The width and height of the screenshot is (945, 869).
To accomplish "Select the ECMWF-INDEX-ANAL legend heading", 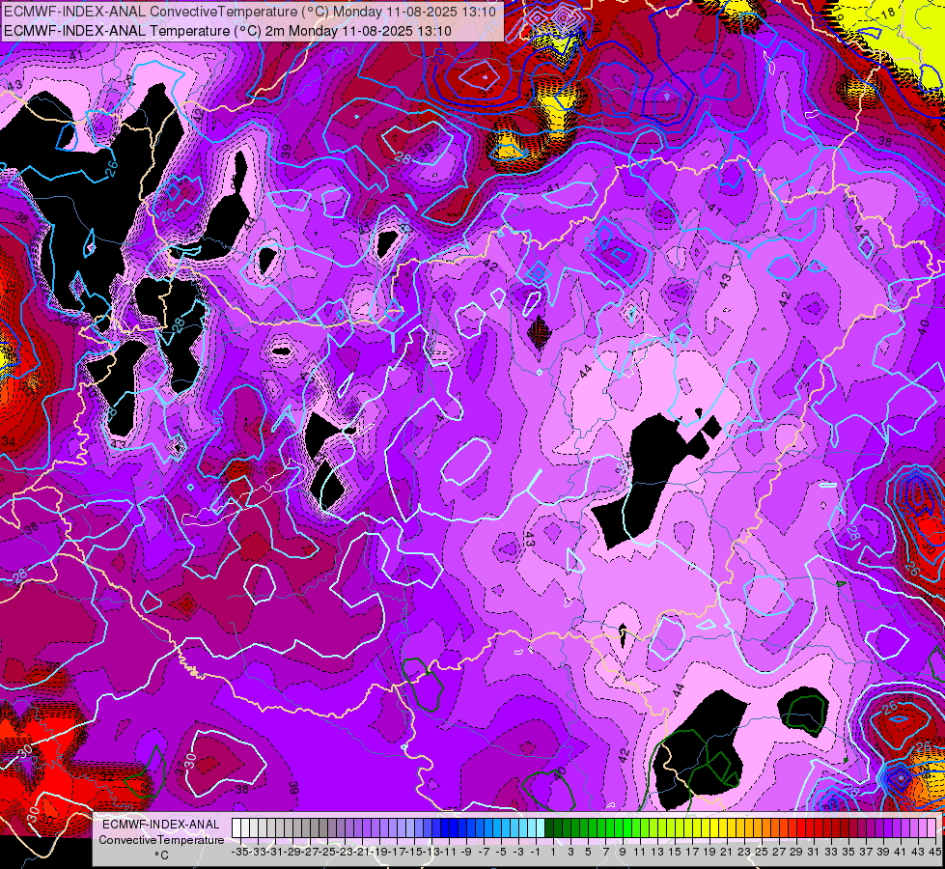I will pyautogui.click(x=161, y=825).
